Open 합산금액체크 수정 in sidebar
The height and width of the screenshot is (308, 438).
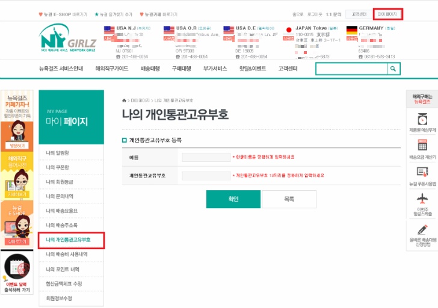pyautogui.click(x=71, y=284)
